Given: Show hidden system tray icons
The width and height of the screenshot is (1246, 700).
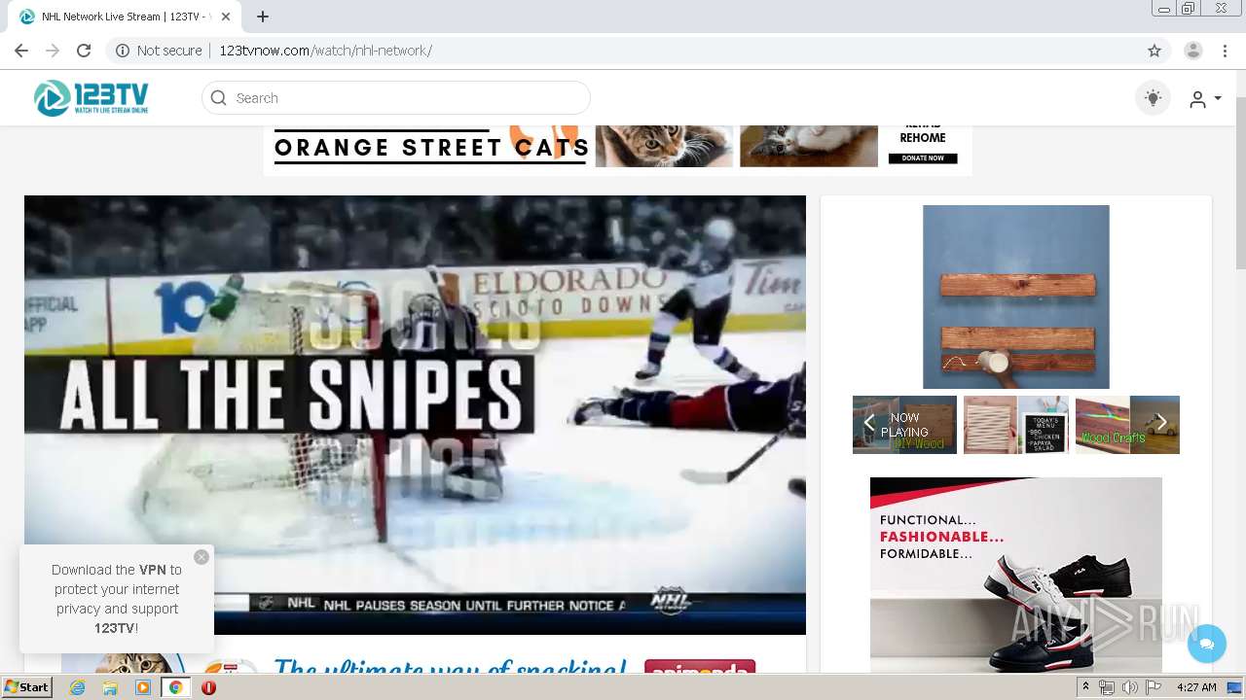Looking at the screenshot, I should click(1086, 687).
